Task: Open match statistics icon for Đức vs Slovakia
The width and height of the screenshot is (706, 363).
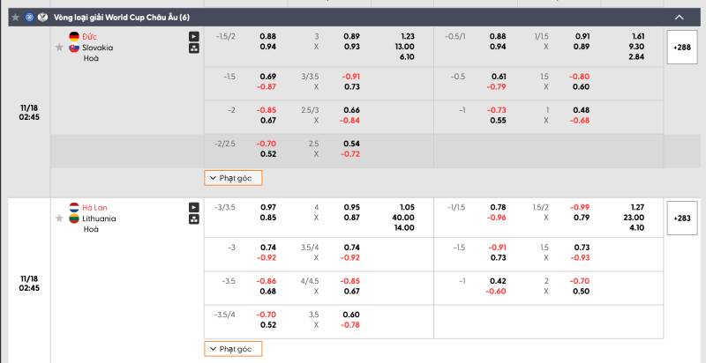Action: click(193, 48)
